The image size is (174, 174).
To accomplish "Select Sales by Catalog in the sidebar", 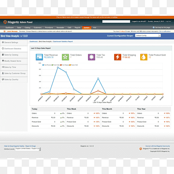I will pos(14,55).
